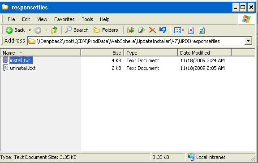Open the Tools menu

point(87,19)
